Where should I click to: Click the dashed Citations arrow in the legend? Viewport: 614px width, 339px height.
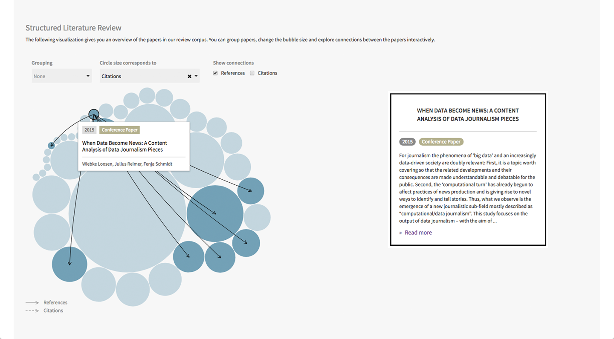[32, 311]
